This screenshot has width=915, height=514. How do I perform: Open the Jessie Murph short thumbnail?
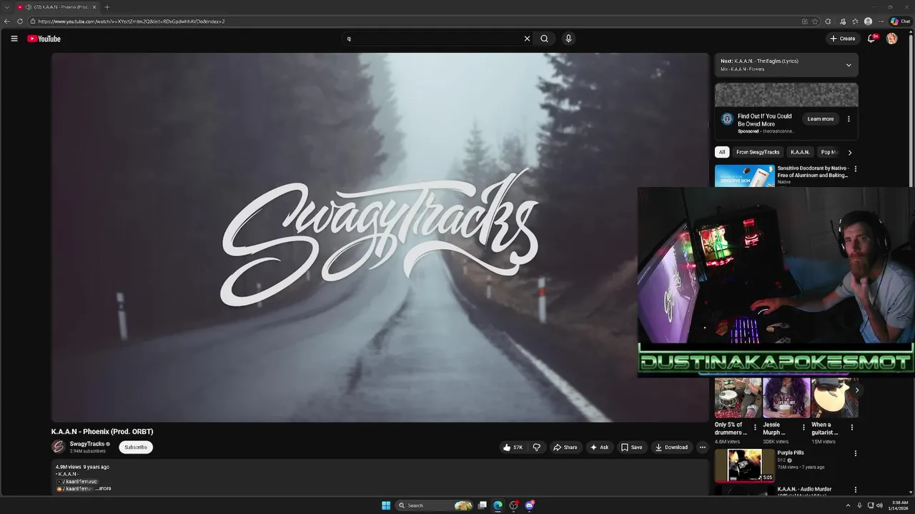tap(786, 398)
